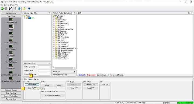This screenshot has height=104, width=194.
Task: Open the Options menu
Action: coord(6,5)
